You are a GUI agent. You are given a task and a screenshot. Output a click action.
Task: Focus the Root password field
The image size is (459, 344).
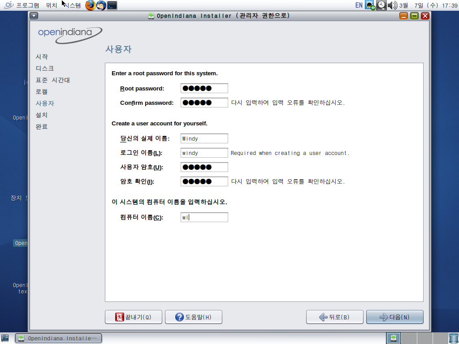pyautogui.click(x=204, y=88)
